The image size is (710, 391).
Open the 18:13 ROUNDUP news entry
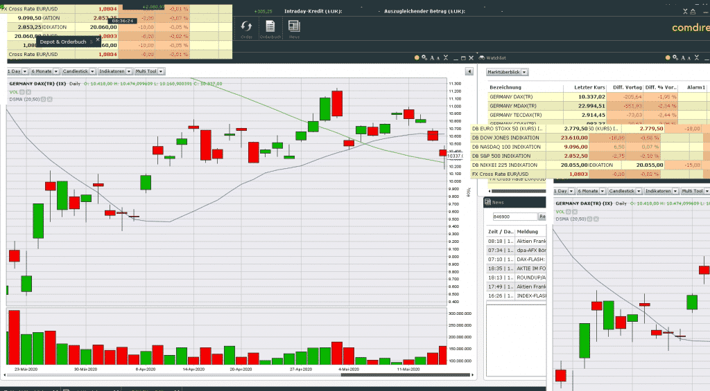tap(516, 277)
